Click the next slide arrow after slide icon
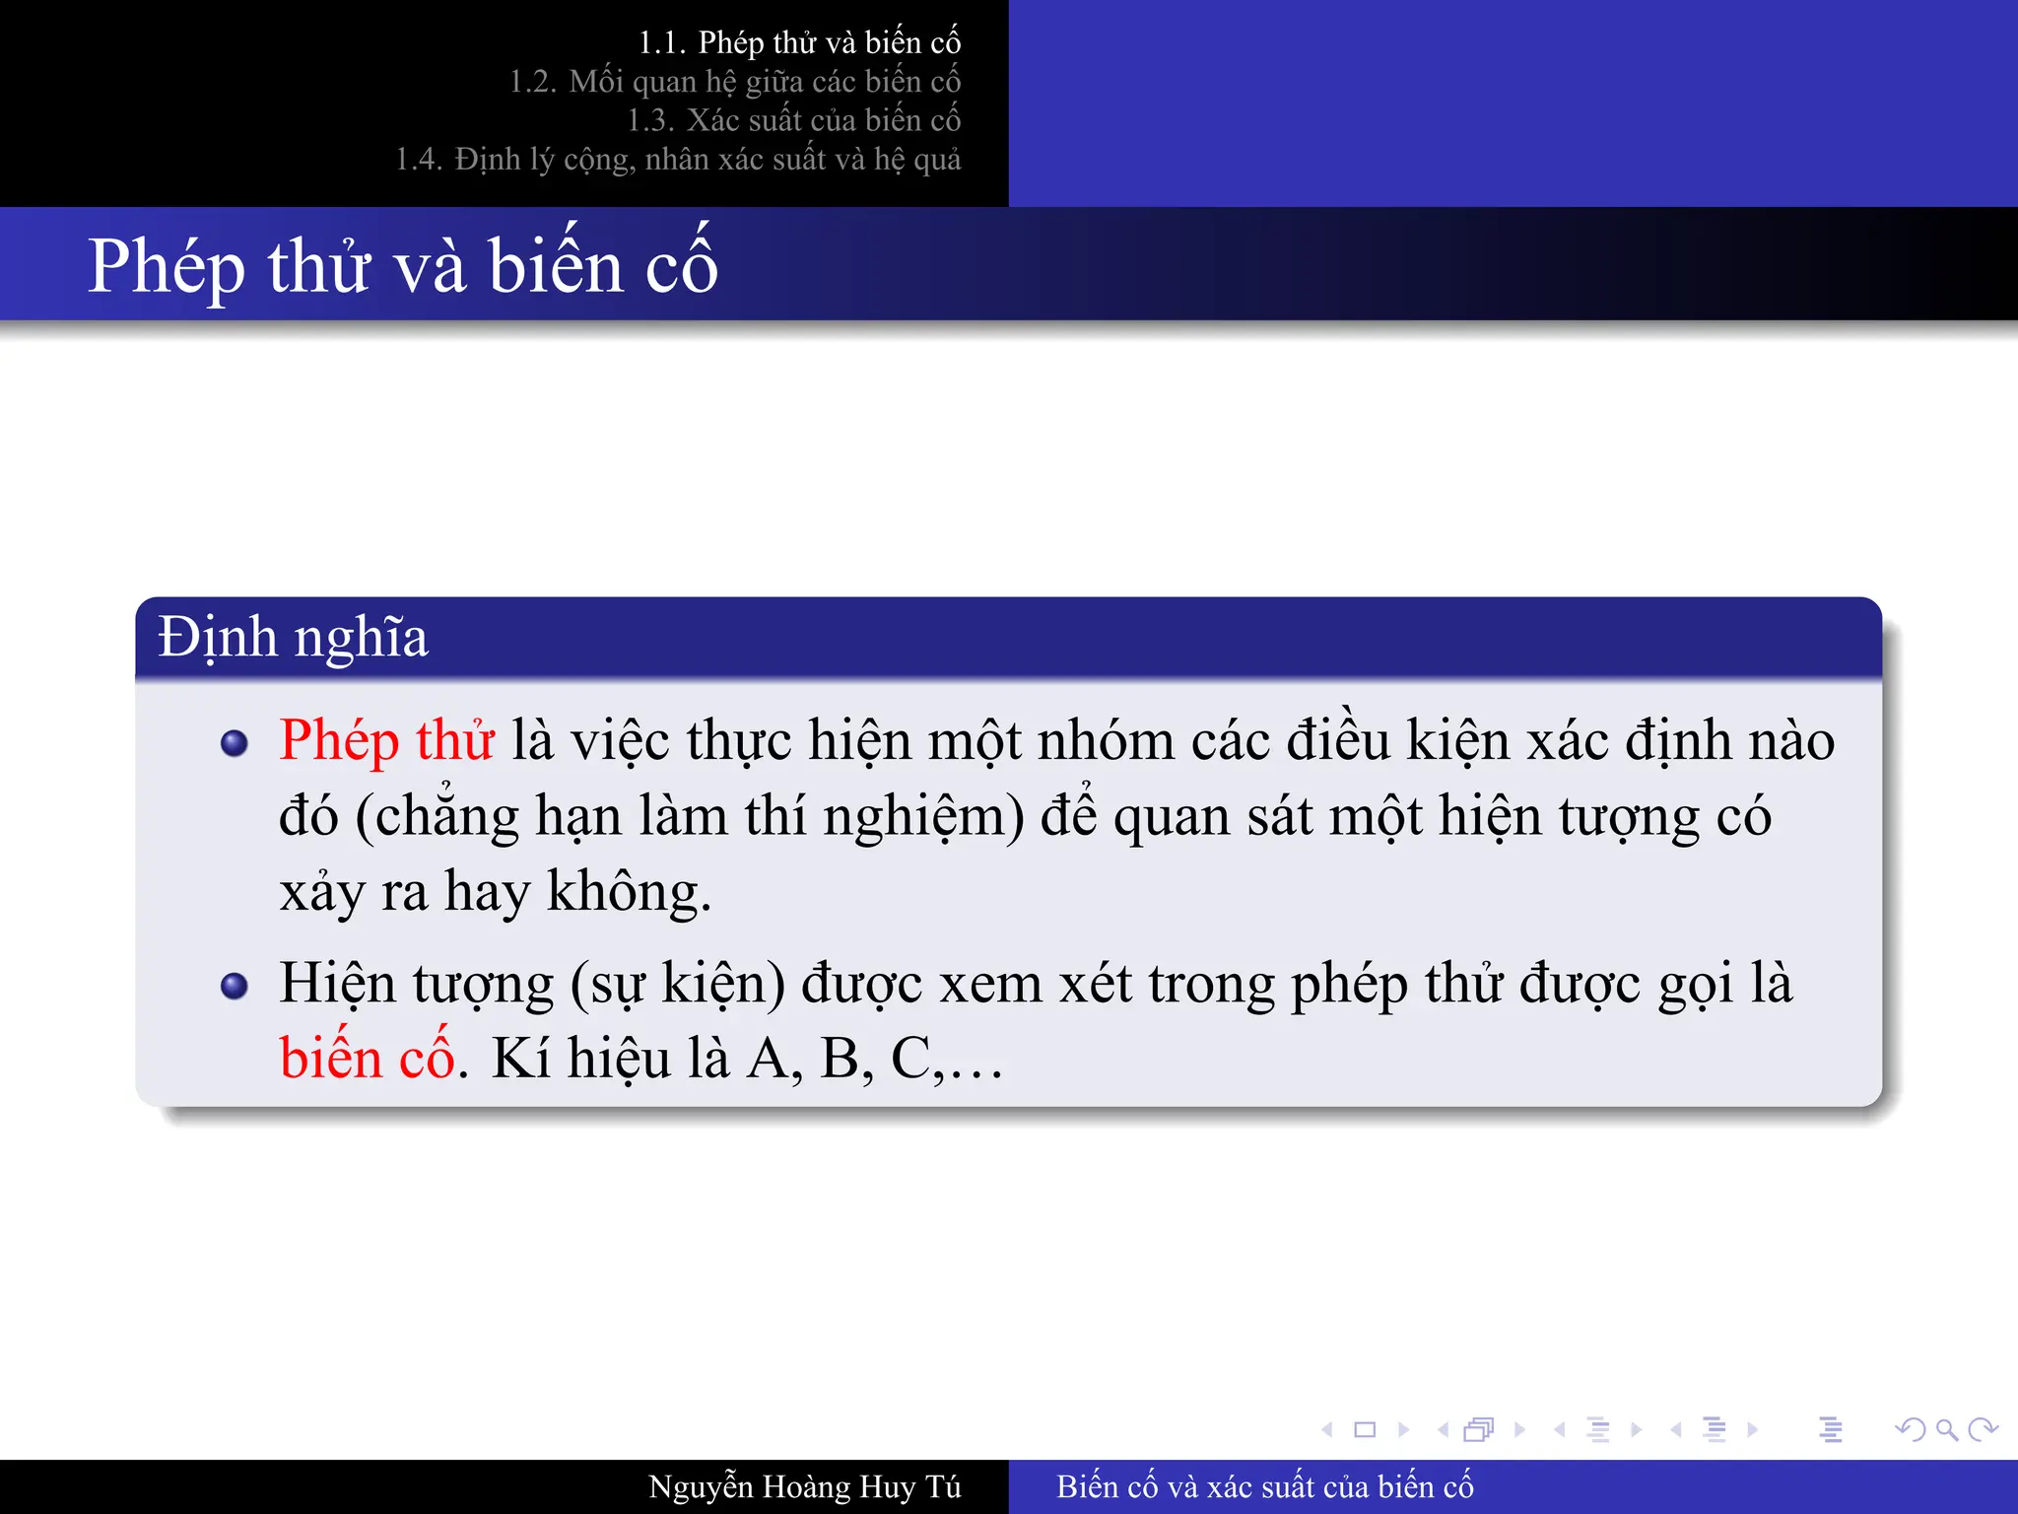The width and height of the screenshot is (2018, 1514). click(x=1403, y=1429)
